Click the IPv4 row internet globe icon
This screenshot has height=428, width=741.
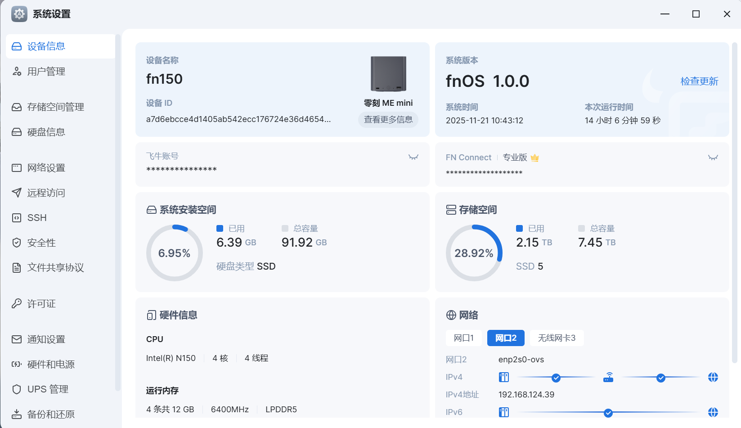(x=713, y=377)
